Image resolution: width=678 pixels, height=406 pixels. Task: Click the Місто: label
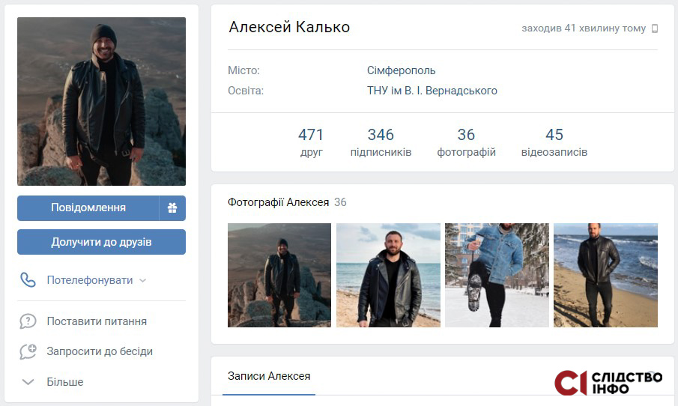pos(244,70)
